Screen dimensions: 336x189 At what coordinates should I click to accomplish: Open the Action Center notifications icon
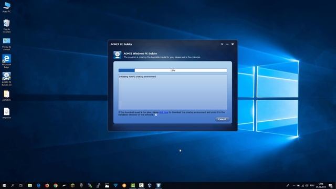[x=331, y=185]
